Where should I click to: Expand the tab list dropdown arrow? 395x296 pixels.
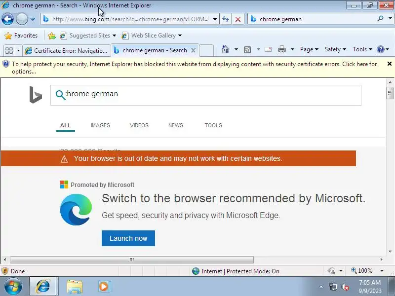pyautogui.click(x=18, y=50)
